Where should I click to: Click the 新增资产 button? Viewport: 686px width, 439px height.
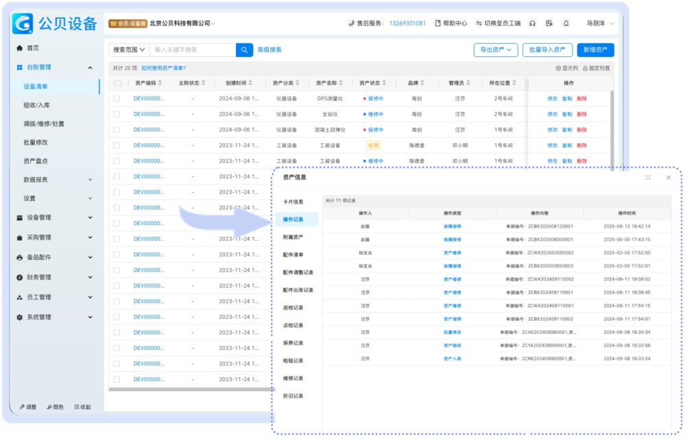(595, 50)
